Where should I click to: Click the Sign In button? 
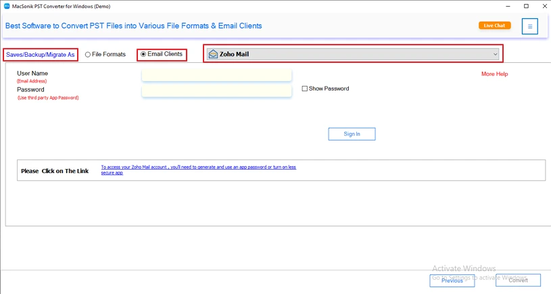[352, 134]
